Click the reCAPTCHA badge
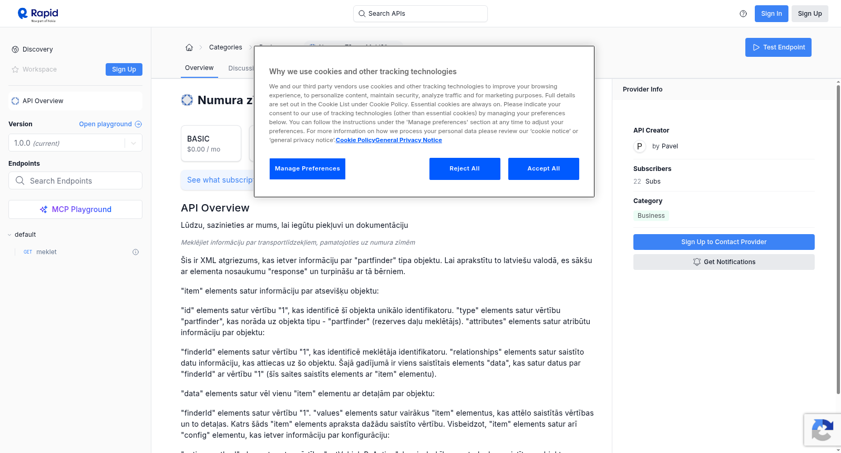Image resolution: width=841 pixels, height=453 pixels. (x=823, y=430)
